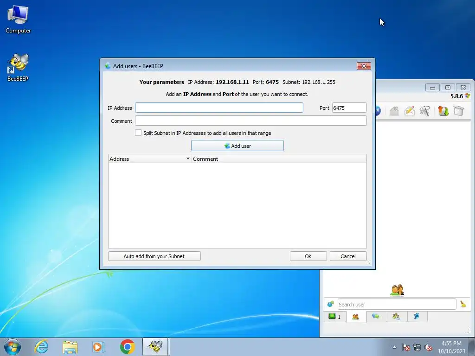Open Windows Explorer folder in taskbar
Image resolution: width=475 pixels, height=356 pixels.
coord(70,347)
